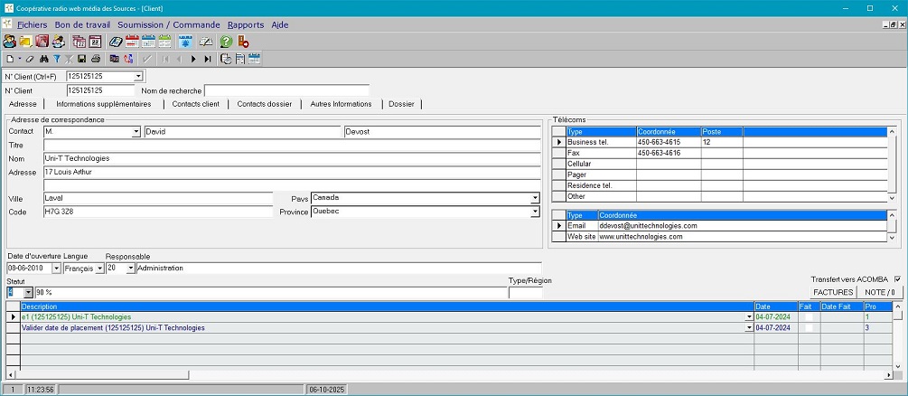Check the Fait box for e1 row
Image resolution: width=908 pixels, height=396 pixels.
pyautogui.click(x=809, y=317)
